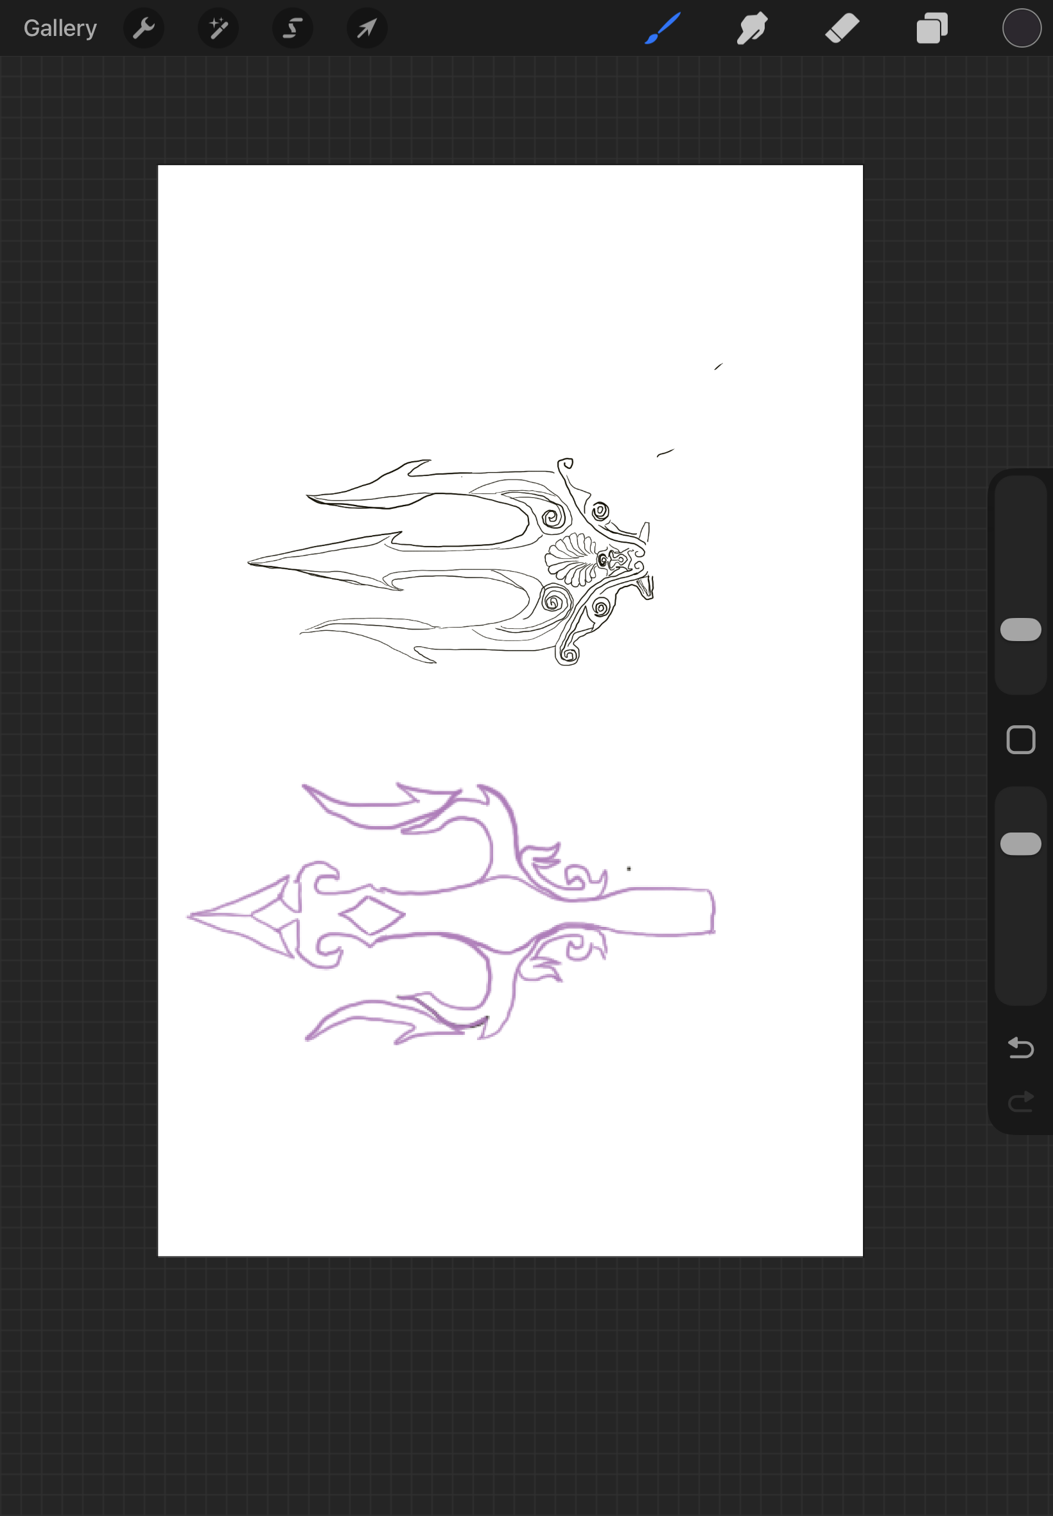Select the Smudge tool
This screenshot has width=1053, height=1516.
[752, 28]
